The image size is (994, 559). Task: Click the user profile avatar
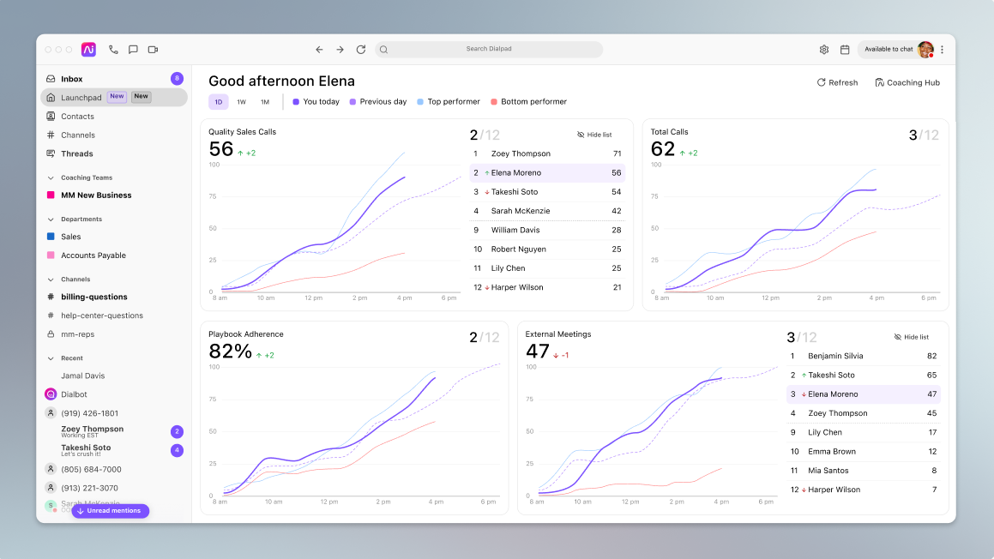925,50
